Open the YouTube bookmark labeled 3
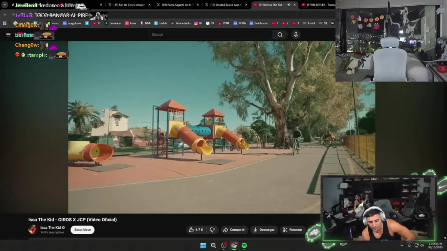This screenshot has width=447, height=251. [x=295, y=23]
